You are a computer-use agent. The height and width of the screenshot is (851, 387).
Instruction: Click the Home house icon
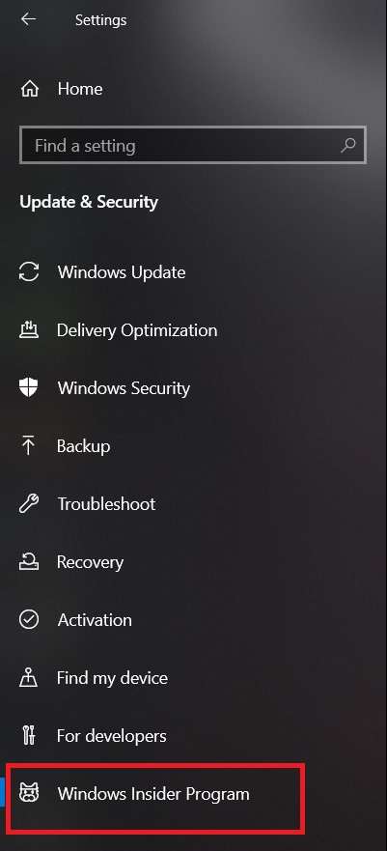pos(29,89)
